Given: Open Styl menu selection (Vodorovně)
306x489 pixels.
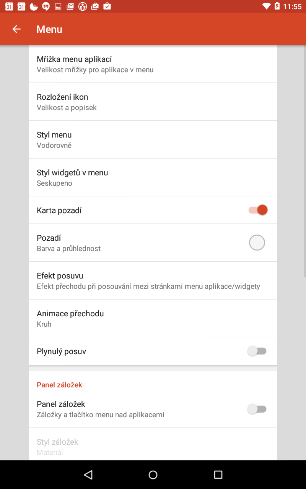Looking at the screenshot, I should 153,139.
